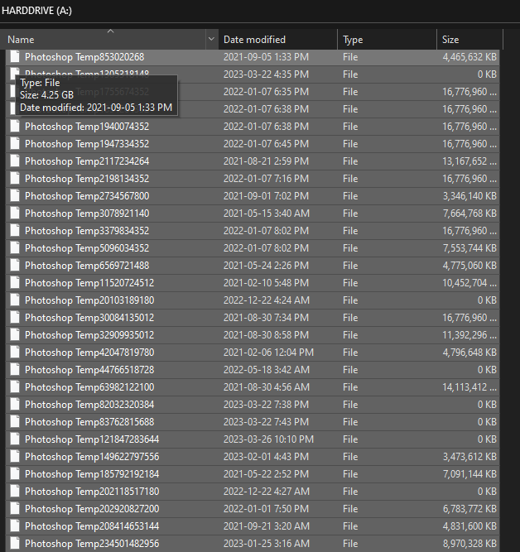Select file name Photoshop Temp82032320384

tap(89, 404)
